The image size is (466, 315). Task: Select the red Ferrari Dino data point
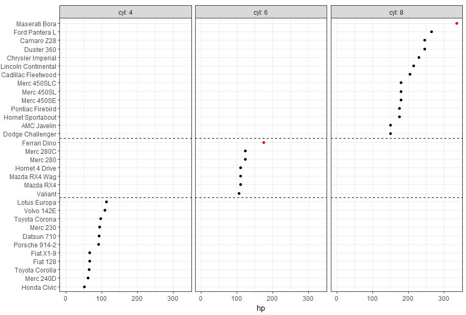click(x=264, y=143)
